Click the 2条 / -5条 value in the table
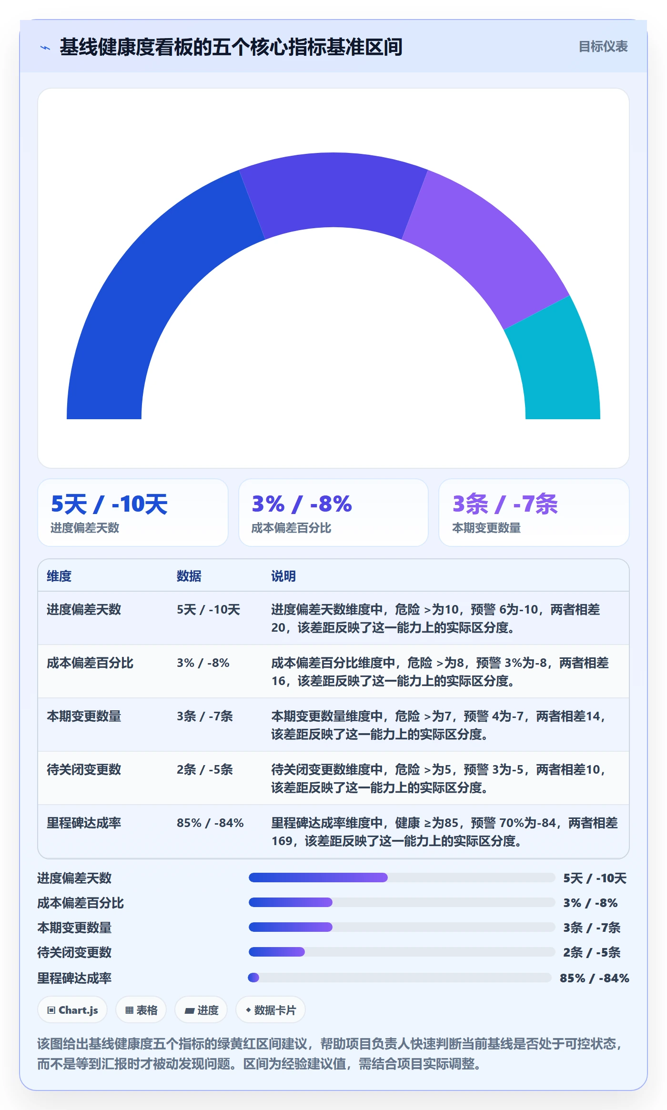 pos(205,769)
